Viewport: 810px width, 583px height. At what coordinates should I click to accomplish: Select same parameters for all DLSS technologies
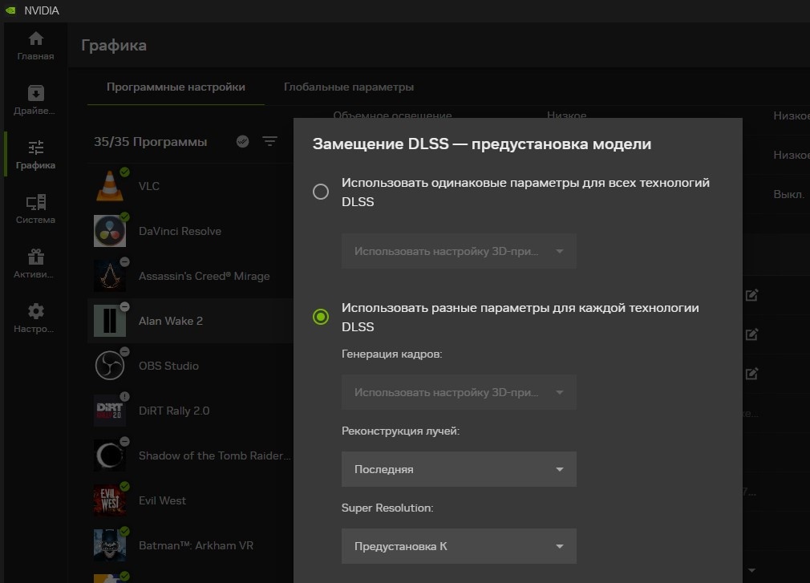[321, 192]
